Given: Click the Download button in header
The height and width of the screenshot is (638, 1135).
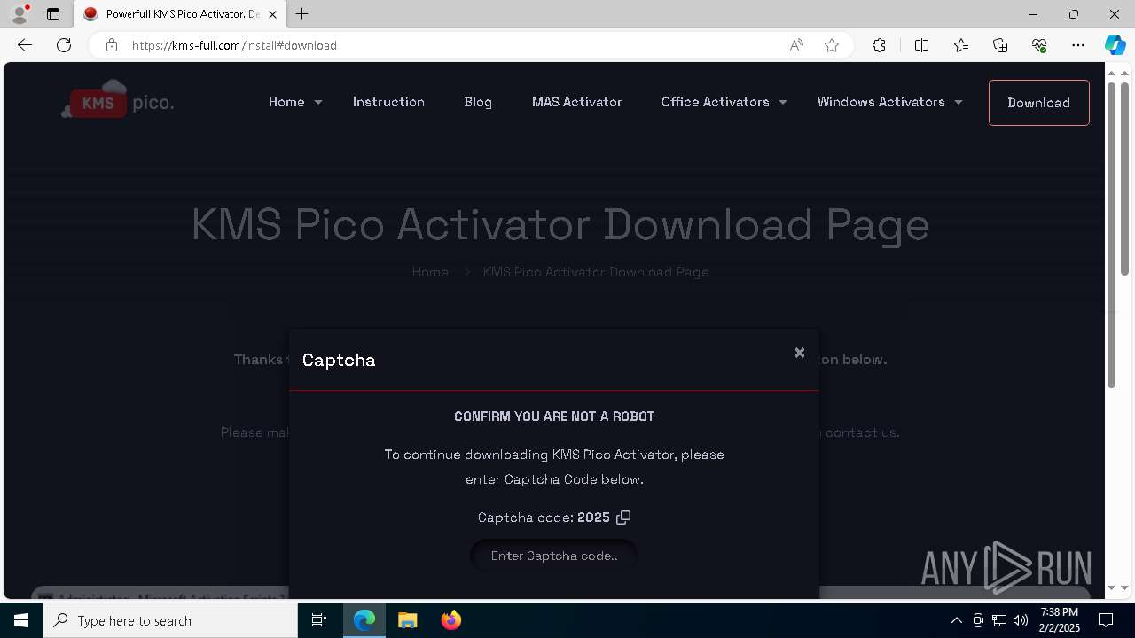Looking at the screenshot, I should click(x=1039, y=103).
